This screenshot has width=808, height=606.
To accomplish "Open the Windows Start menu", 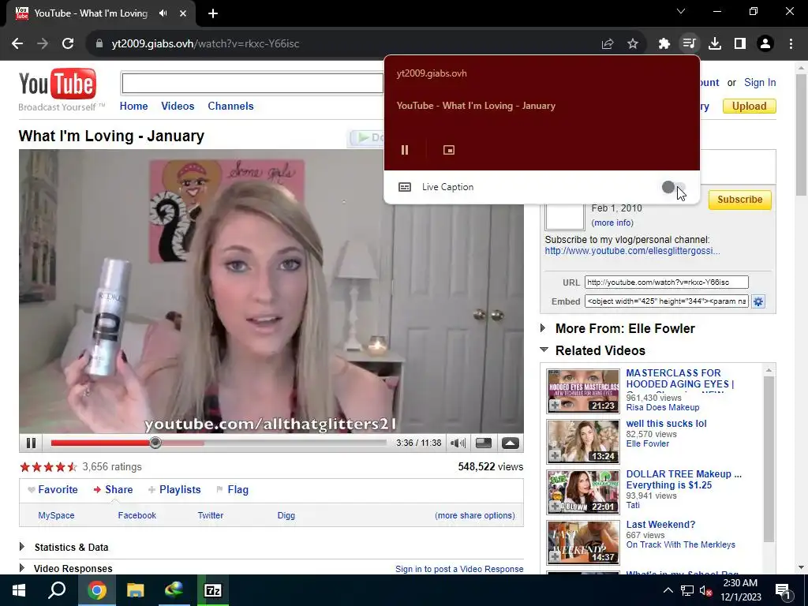I will (x=19, y=590).
